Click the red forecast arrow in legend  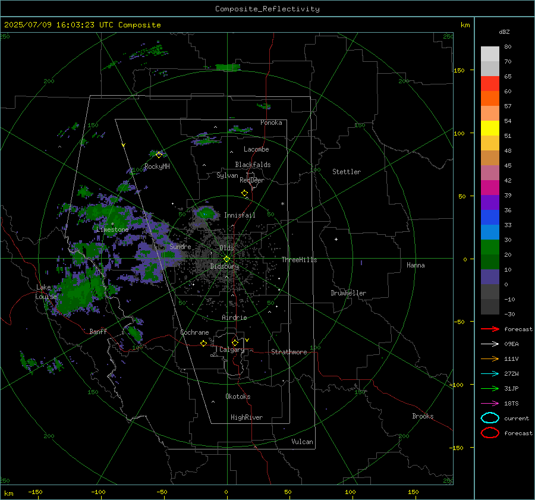click(490, 329)
